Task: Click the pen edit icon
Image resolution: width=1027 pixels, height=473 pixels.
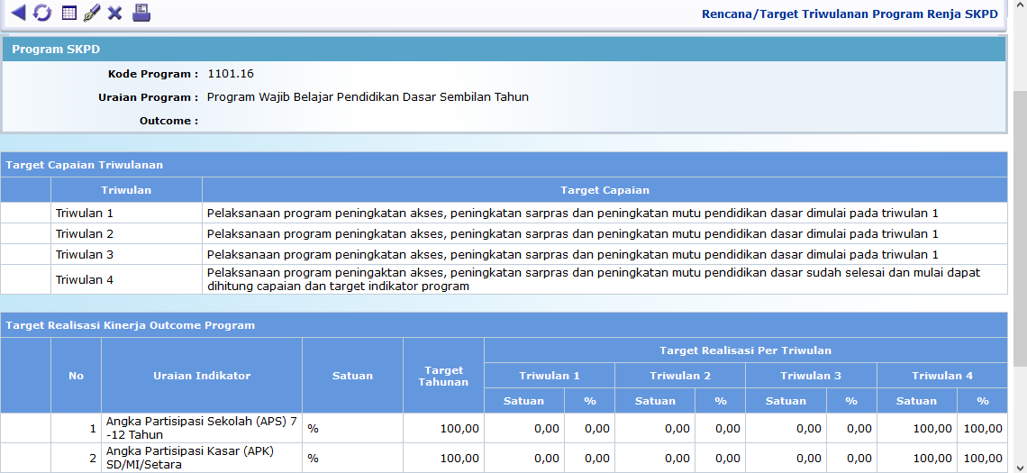Action: 91,13
